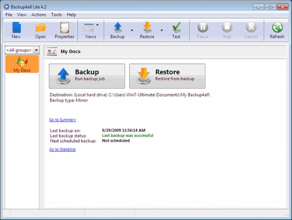The image size is (292, 220).
Task: Click the large Backup 'Run backup job' button
Action: tap(87, 76)
